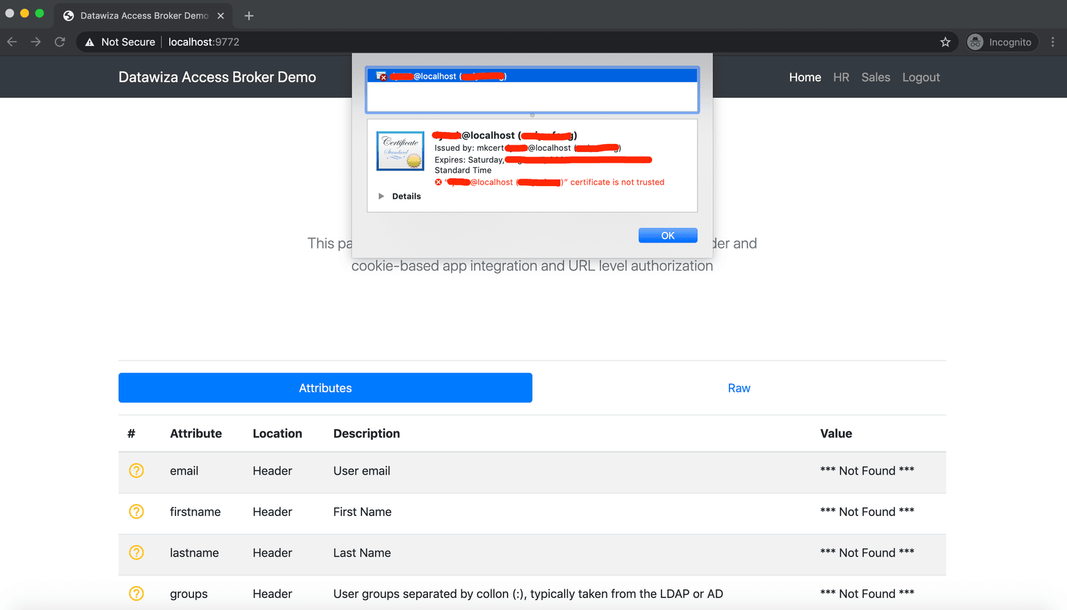Click the Not Found value in email row
This screenshot has height=610, width=1067.
[867, 471]
